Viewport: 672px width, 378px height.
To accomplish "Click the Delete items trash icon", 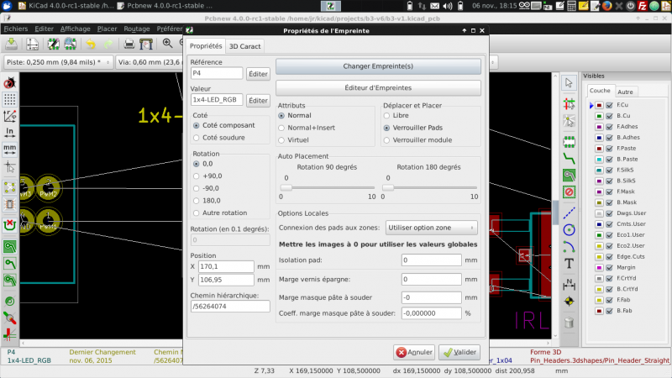I will [x=569, y=323].
